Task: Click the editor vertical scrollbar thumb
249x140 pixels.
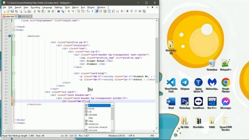Action: point(156,60)
